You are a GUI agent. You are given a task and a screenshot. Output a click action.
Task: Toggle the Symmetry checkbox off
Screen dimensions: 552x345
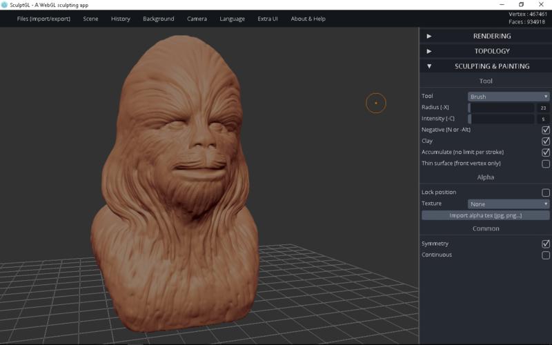pyautogui.click(x=546, y=244)
